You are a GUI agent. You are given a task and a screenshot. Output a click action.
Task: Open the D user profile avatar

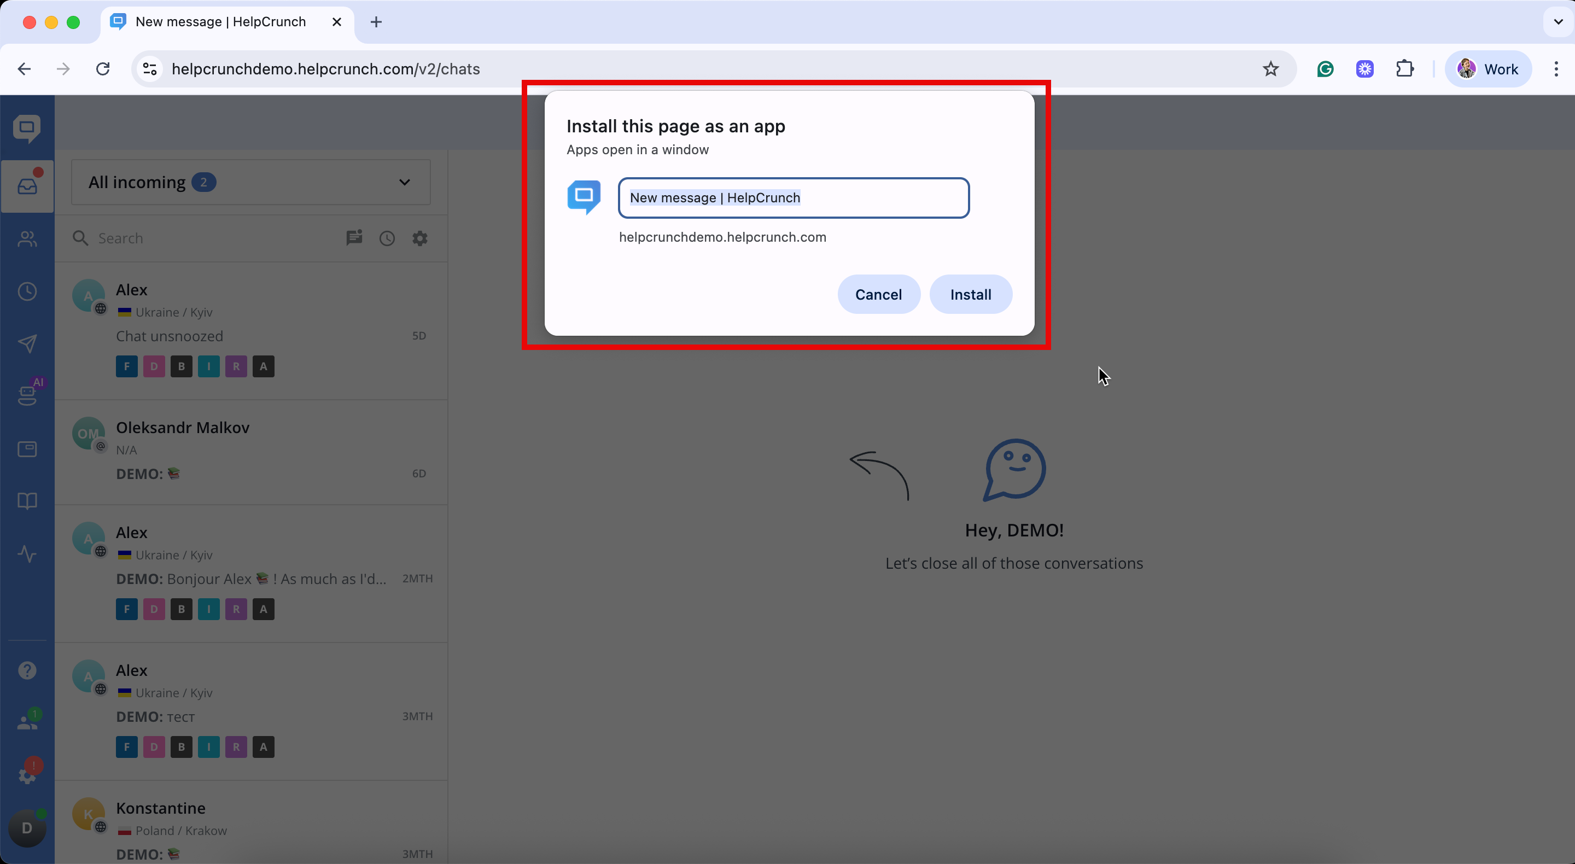coord(27,828)
